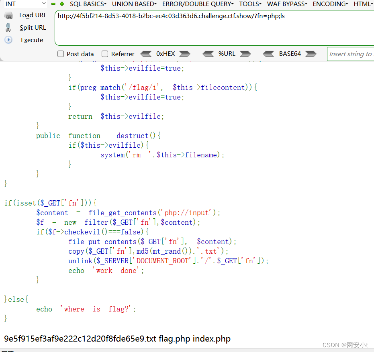Click the left arrow beside %URL to decode

point(208,54)
